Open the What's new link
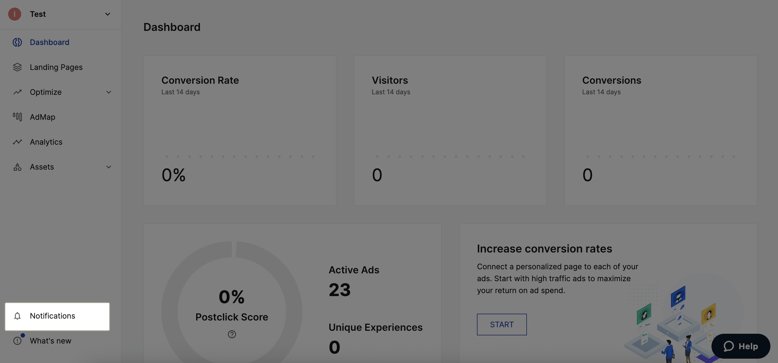The width and height of the screenshot is (778, 363). (50, 341)
